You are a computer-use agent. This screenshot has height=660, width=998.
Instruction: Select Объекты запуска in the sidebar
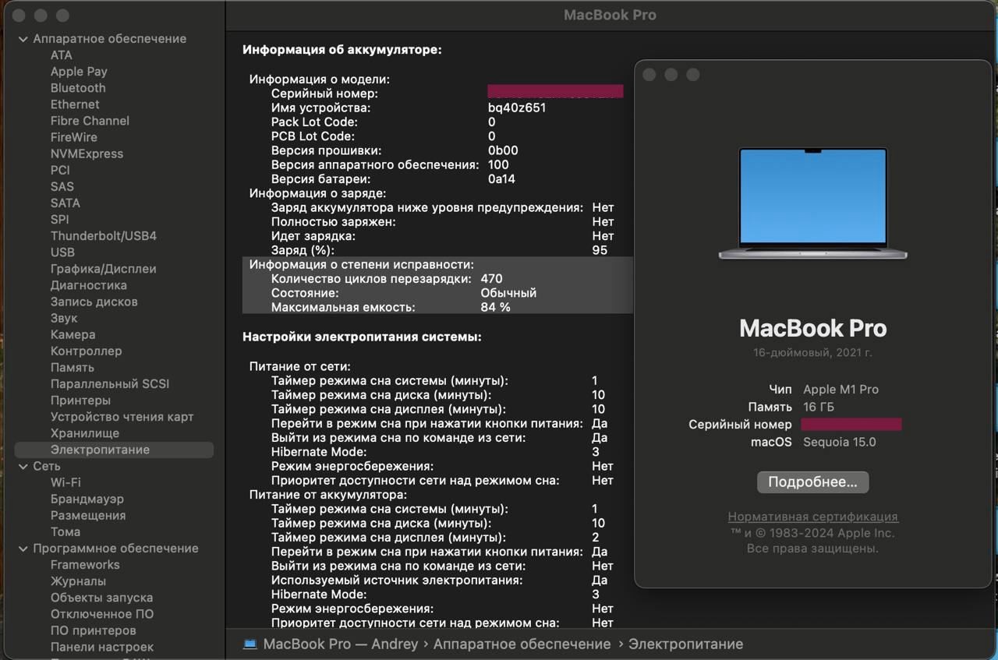[x=101, y=597]
